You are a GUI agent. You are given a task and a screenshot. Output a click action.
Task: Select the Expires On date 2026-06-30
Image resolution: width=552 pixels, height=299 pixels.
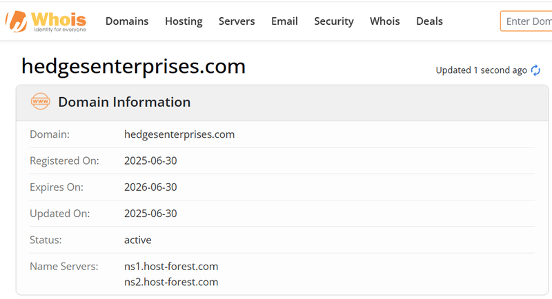pyautogui.click(x=150, y=187)
